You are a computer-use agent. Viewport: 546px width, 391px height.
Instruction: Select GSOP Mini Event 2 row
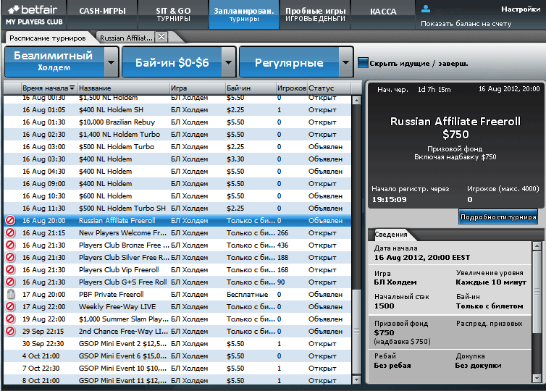(x=177, y=344)
